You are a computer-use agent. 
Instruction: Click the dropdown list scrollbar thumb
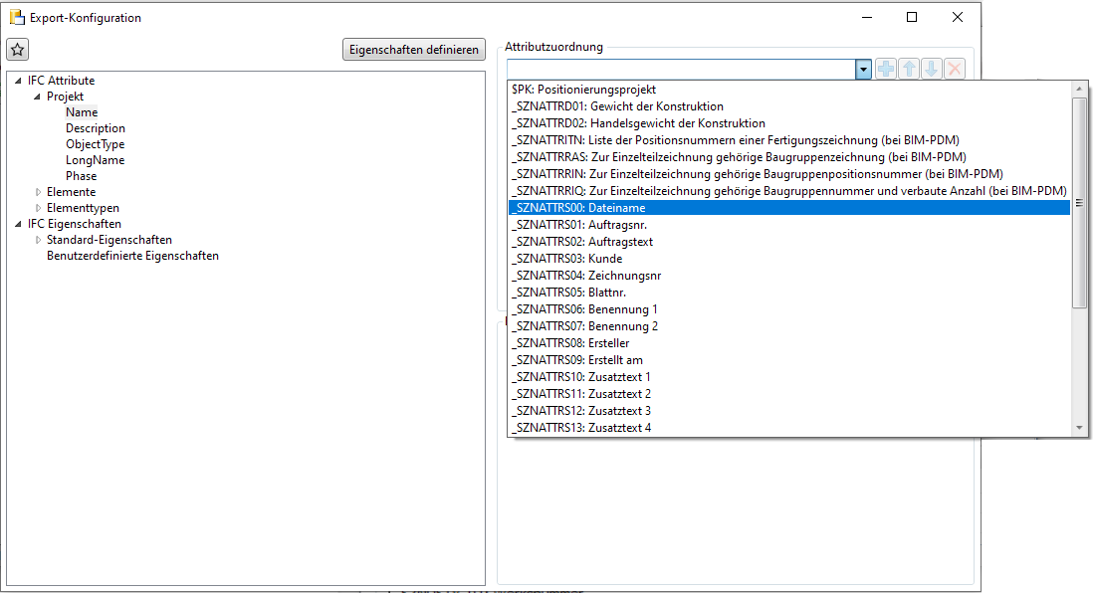click(1079, 203)
